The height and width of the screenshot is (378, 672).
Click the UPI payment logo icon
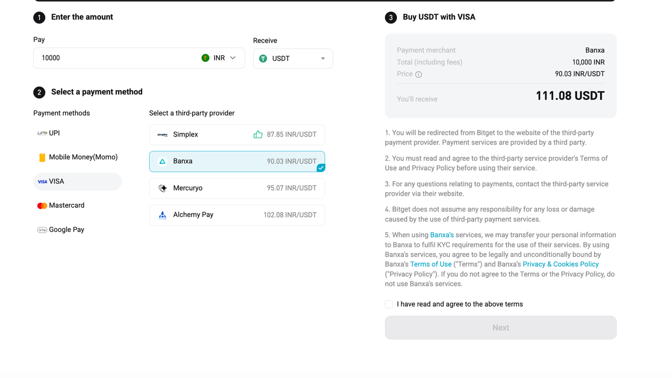tap(42, 133)
